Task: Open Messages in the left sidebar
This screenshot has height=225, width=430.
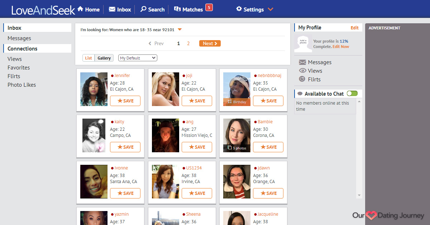Action: 19,38
